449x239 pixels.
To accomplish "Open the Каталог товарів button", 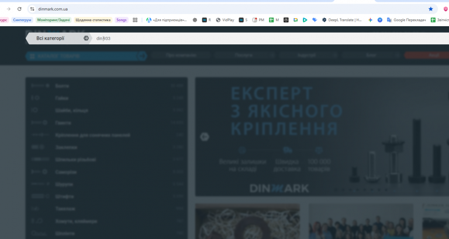I will pyautogui.click(x=86, y=56).
